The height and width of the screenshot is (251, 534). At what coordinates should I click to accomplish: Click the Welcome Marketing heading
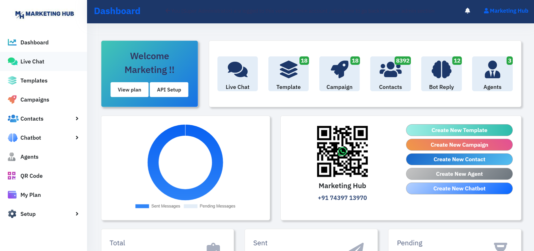tap(150, 63)
